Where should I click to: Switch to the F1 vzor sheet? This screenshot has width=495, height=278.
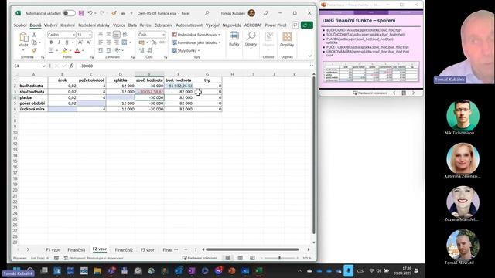tap(53, 249)
